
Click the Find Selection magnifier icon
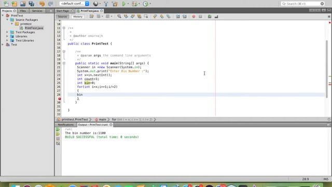point(119,17)
